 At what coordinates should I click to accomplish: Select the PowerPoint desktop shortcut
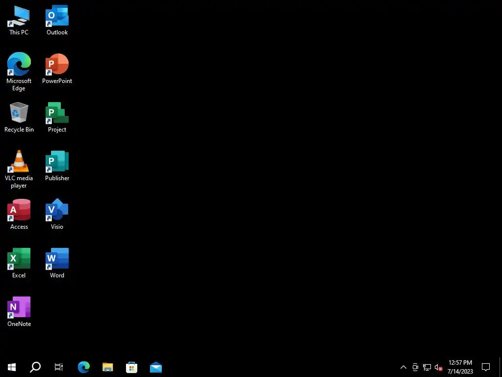57,69
